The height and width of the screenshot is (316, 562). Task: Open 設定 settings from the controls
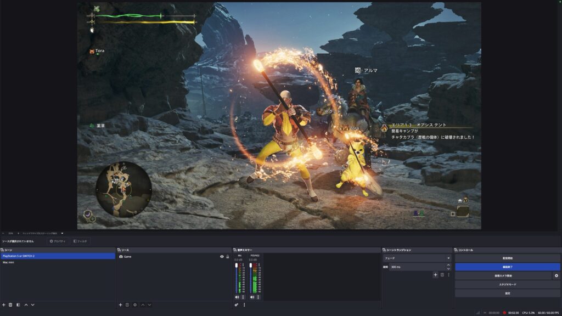508,293
